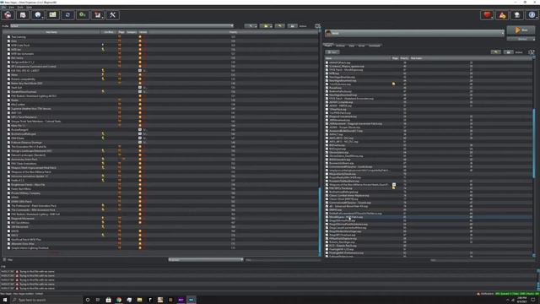Image resolution: width=540 pixels, height=304 pixels.
Task: Click active mods counter icon above mod list
Action: point(317,26)
